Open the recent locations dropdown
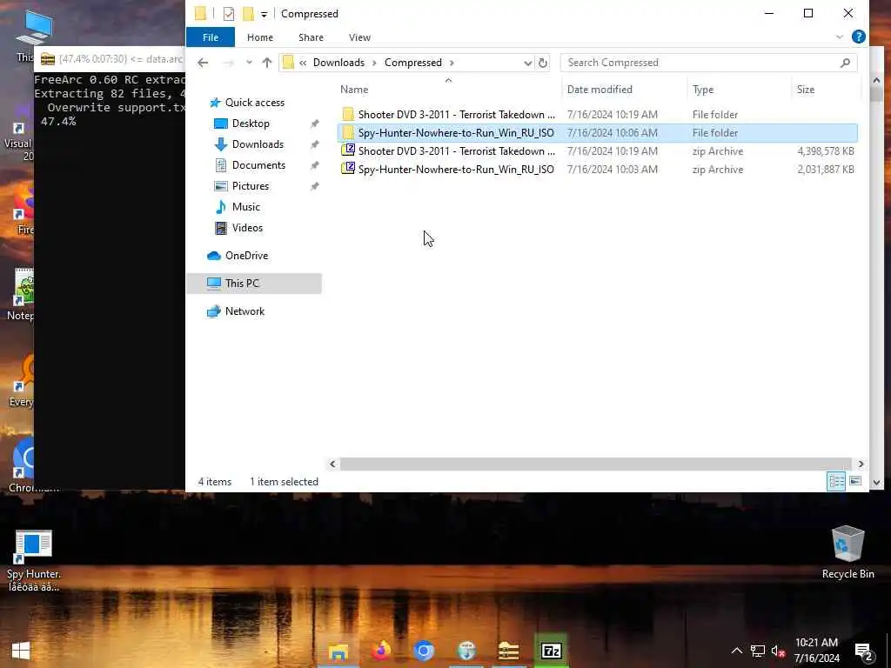Screen dimensions: 891x668 coord(249,63)
